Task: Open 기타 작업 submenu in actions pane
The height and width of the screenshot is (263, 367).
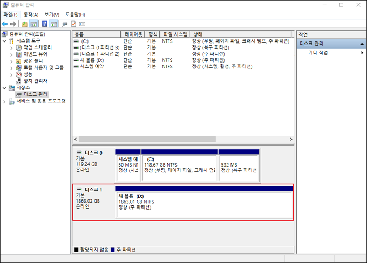Action: [x=331, y=53]
